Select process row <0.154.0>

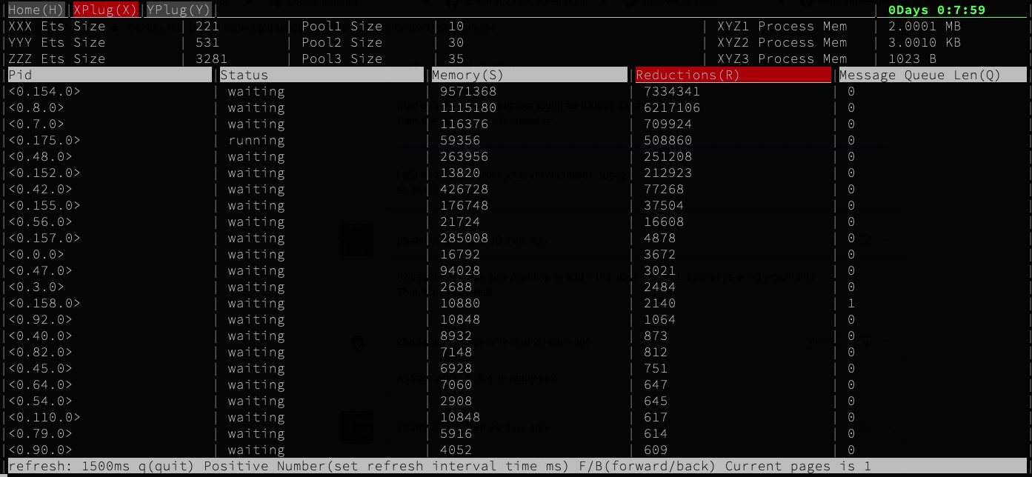(x=44, y=92)
